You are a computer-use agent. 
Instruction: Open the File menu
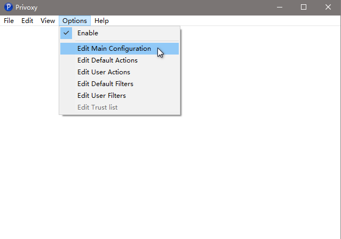point(9,21)
